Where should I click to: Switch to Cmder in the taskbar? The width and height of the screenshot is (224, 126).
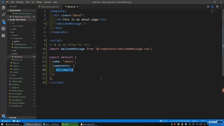(x=70, y=124)
